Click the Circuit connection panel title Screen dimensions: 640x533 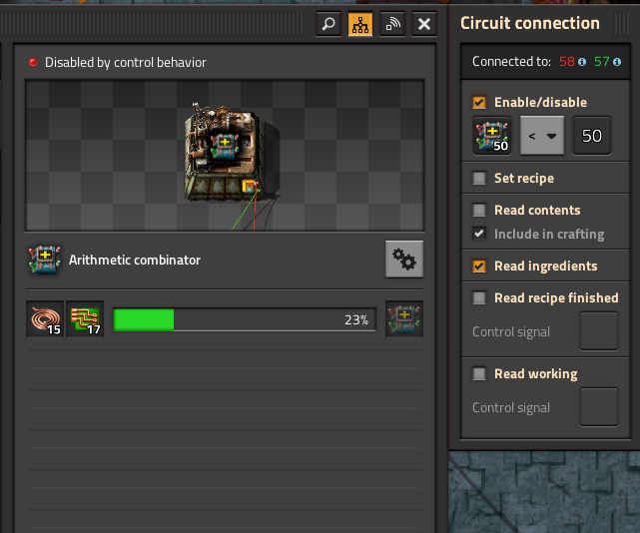530,23
